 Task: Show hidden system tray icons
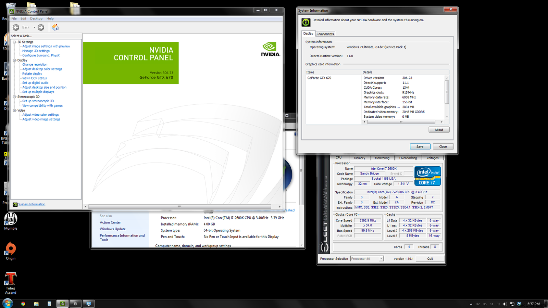click(x=471, y=304)
